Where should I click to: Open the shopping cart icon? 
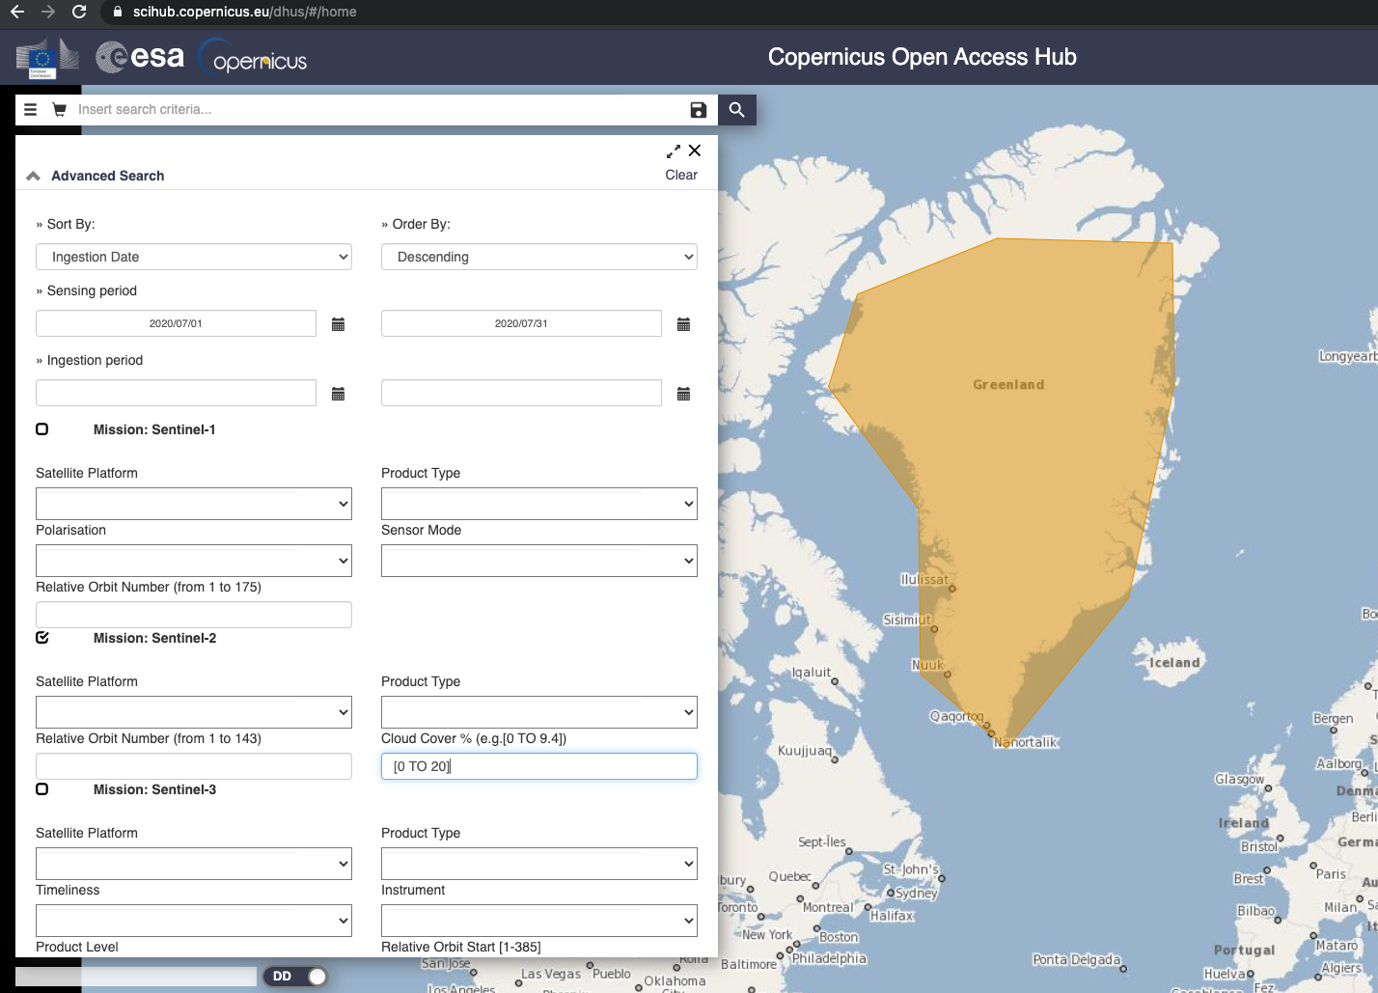59,110
